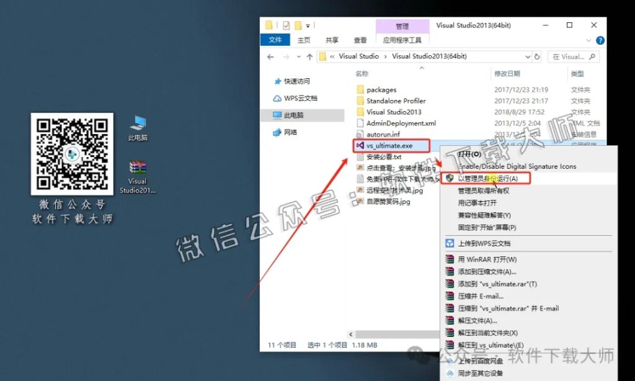Image resolution: width=635 pixels, height=381 pixels.
Task: Expand the address bar history dropdown
Action: [x=528, y=56]
